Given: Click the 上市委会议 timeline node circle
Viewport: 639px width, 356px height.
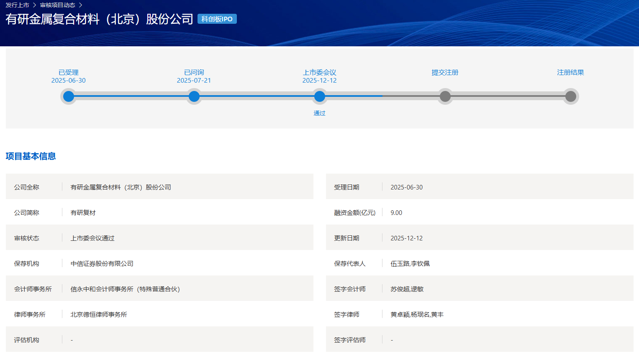Looking at the screenshot, I should (320, 96).
